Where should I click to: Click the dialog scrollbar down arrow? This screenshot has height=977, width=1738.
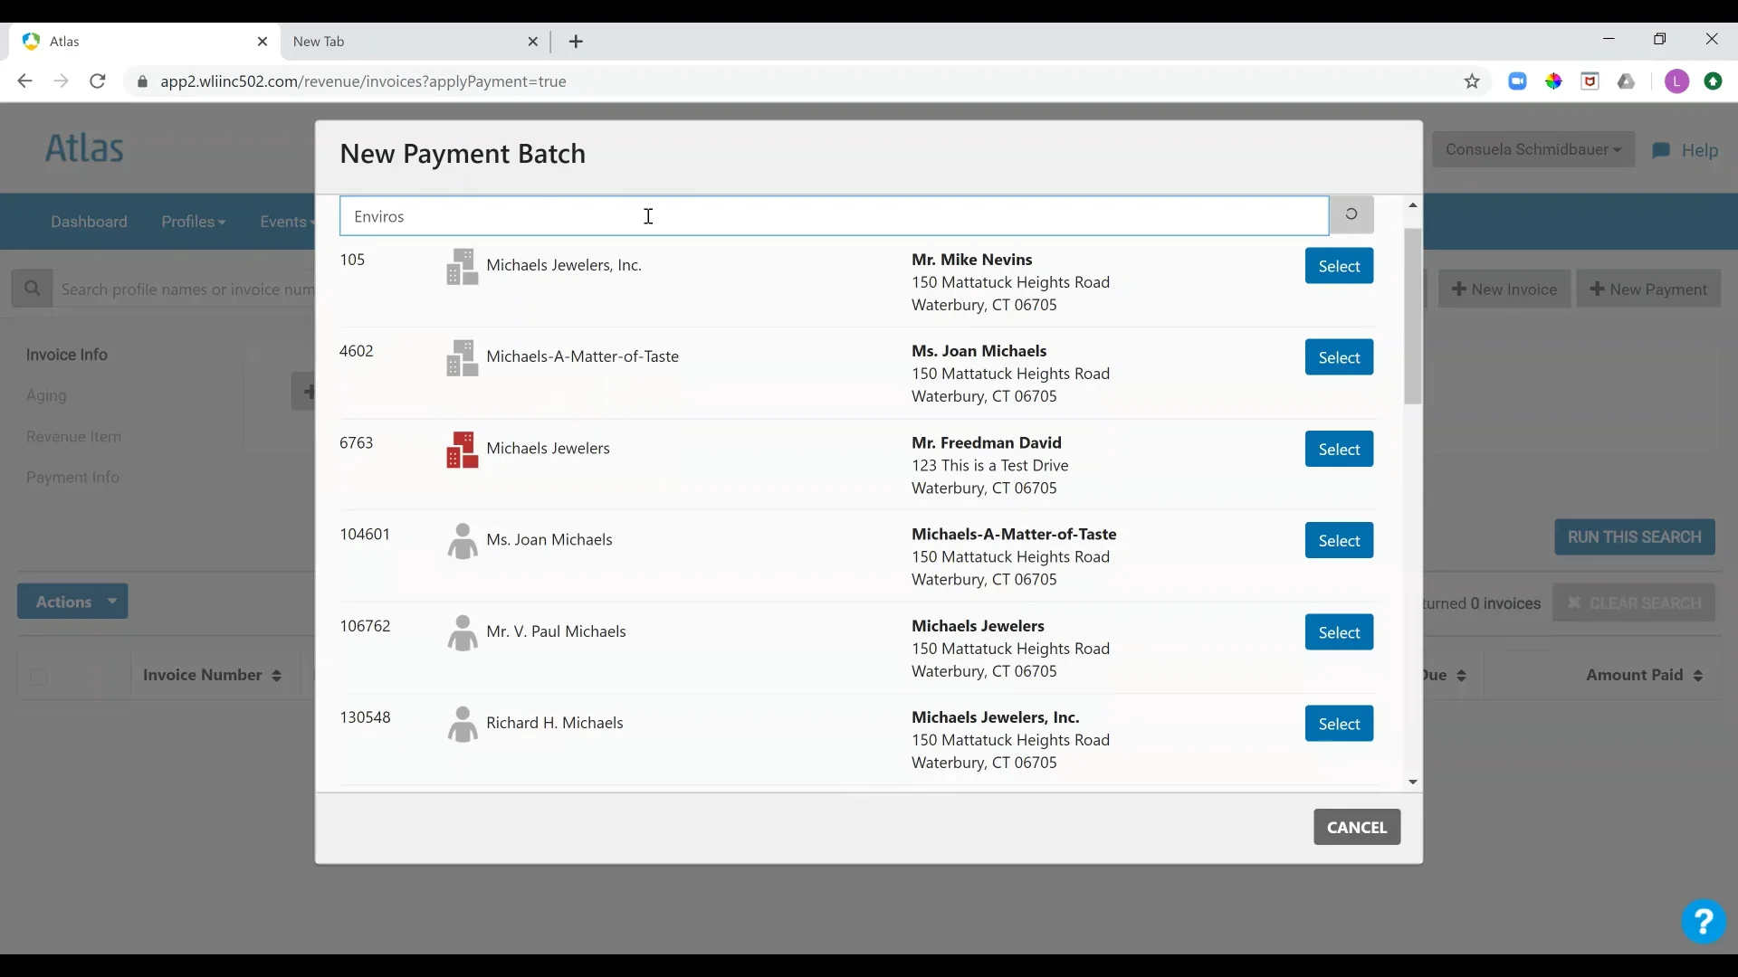coord(1412,783)
